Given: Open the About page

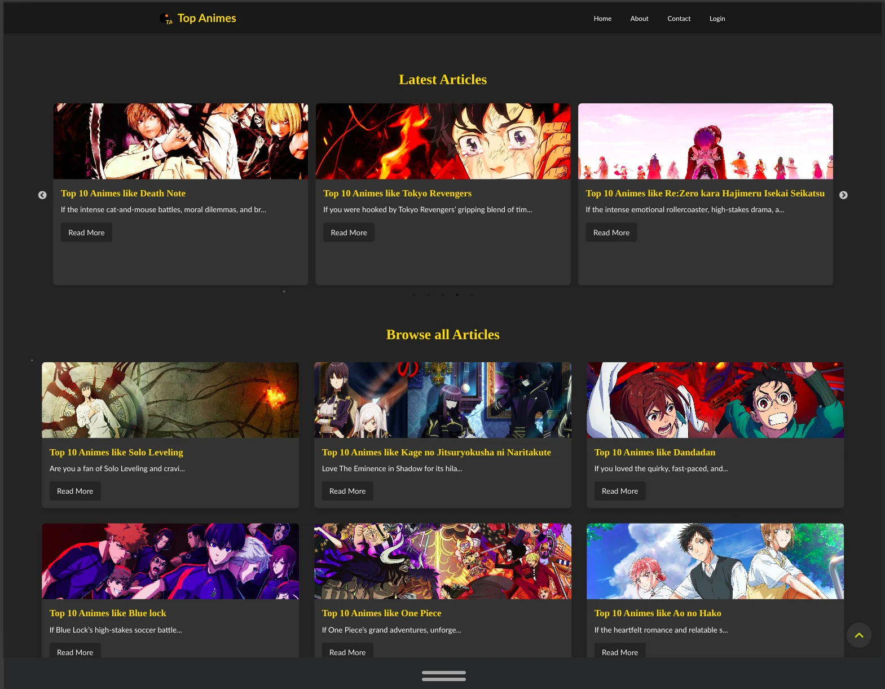Looking at the screenshot, I should click(x=639, y=19).
